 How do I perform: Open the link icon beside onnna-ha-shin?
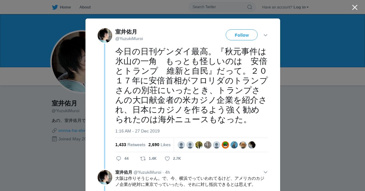coord(54,130)
